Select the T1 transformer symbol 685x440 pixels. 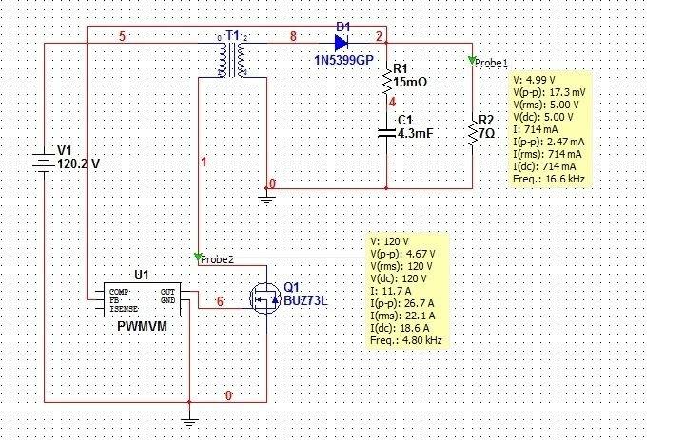point(232,60)
